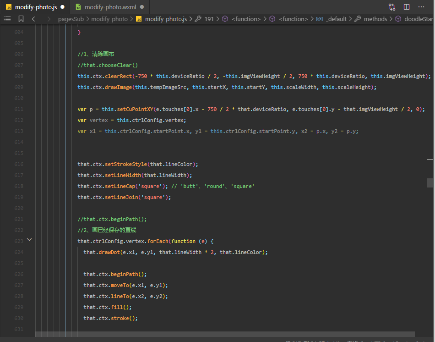
Task: Click cube icon before doodleStar
Action: point(398,19)
